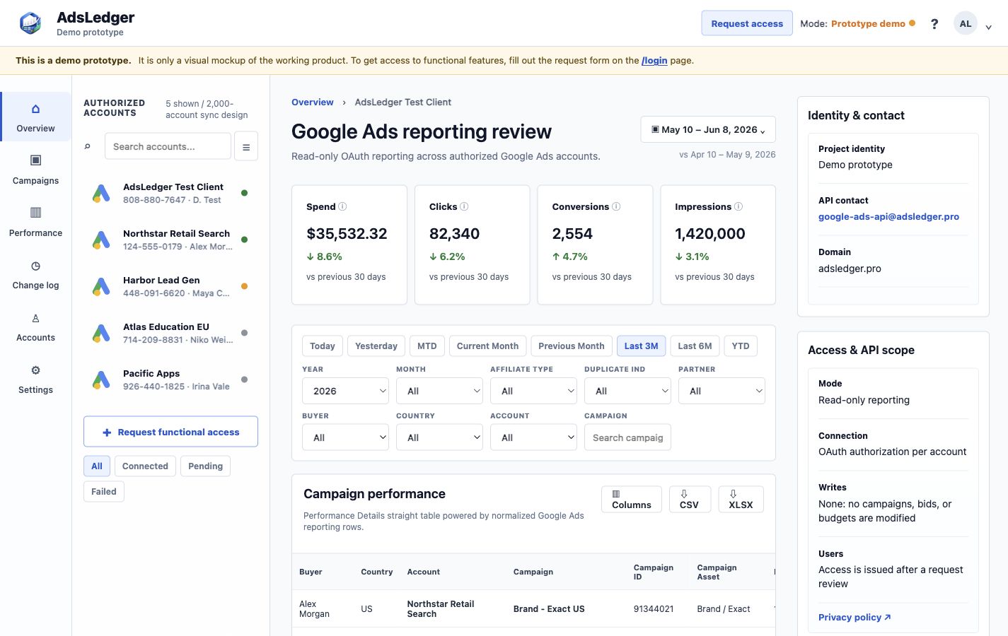Open the Buyer filter dropdown
This screenshot has height=636, width=1008.
coord(346,437)
